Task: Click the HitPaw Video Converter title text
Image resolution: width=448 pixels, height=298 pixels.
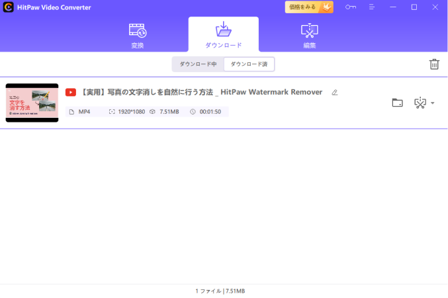Action: coord(54,7)
